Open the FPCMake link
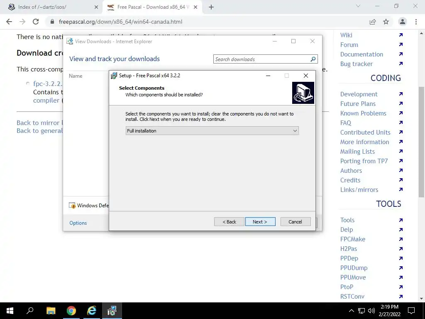The image size is (425, 319). [x=353, y=239]
